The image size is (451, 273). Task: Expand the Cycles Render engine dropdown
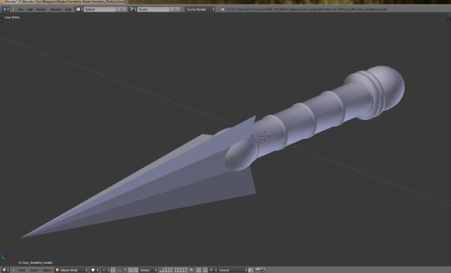tap(200, 9)
